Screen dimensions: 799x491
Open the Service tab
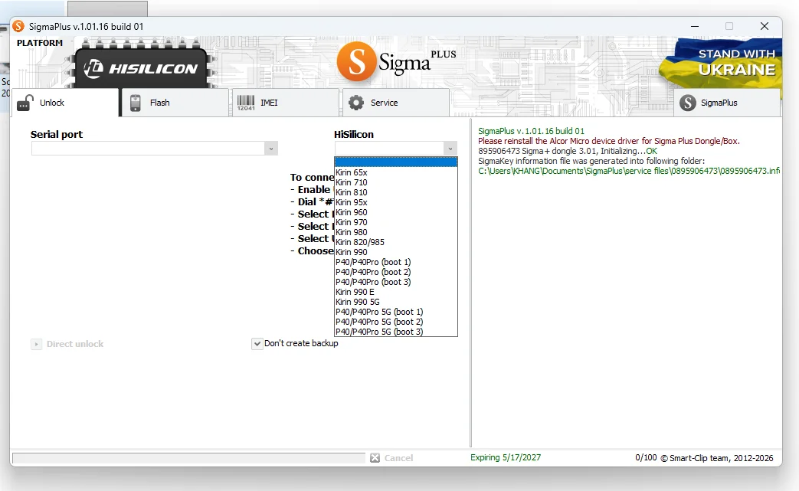[x=396, y=103]
